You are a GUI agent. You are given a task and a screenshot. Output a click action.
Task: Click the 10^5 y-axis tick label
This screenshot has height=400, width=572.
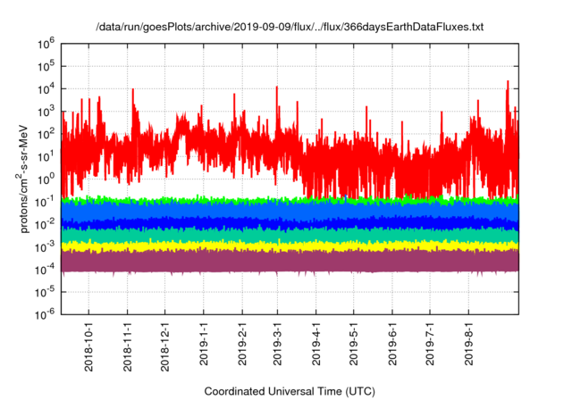pos(46,67)
